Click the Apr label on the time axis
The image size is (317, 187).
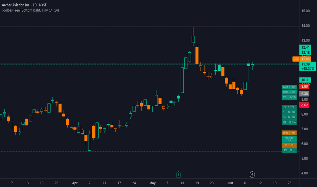(x=75, y=183)
